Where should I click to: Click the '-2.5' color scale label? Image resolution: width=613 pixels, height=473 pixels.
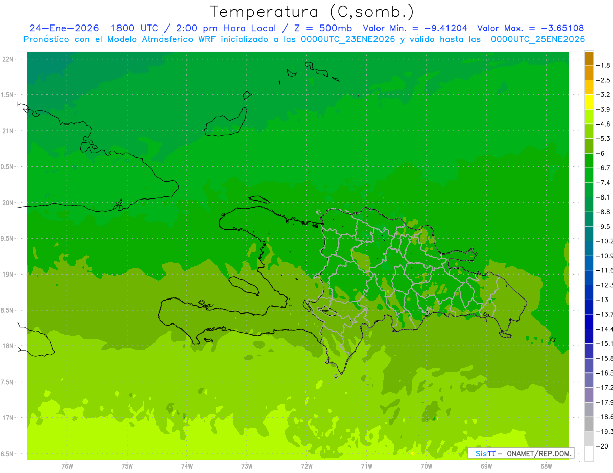coord(603,80)
